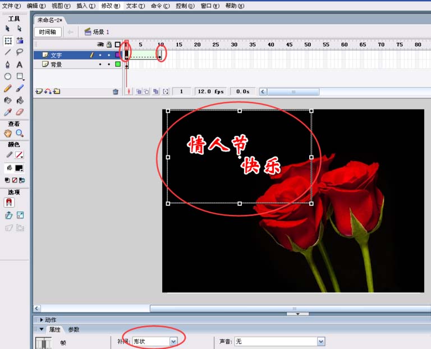This screenshot has width=431, height=349.
Task: Hide the 背景 layer
Action: [x=100, y=65]
